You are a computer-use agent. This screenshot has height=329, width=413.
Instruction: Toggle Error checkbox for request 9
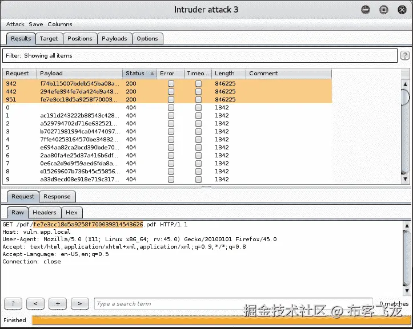pos(171,180)
